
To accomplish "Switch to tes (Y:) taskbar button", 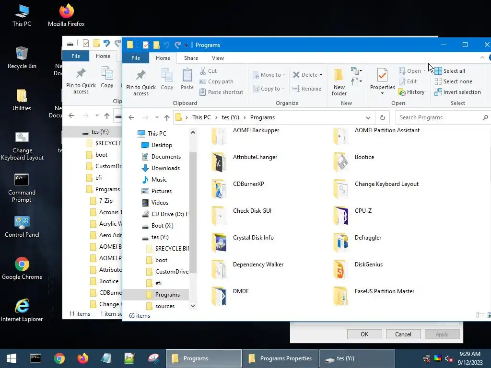I will (357, 358).
